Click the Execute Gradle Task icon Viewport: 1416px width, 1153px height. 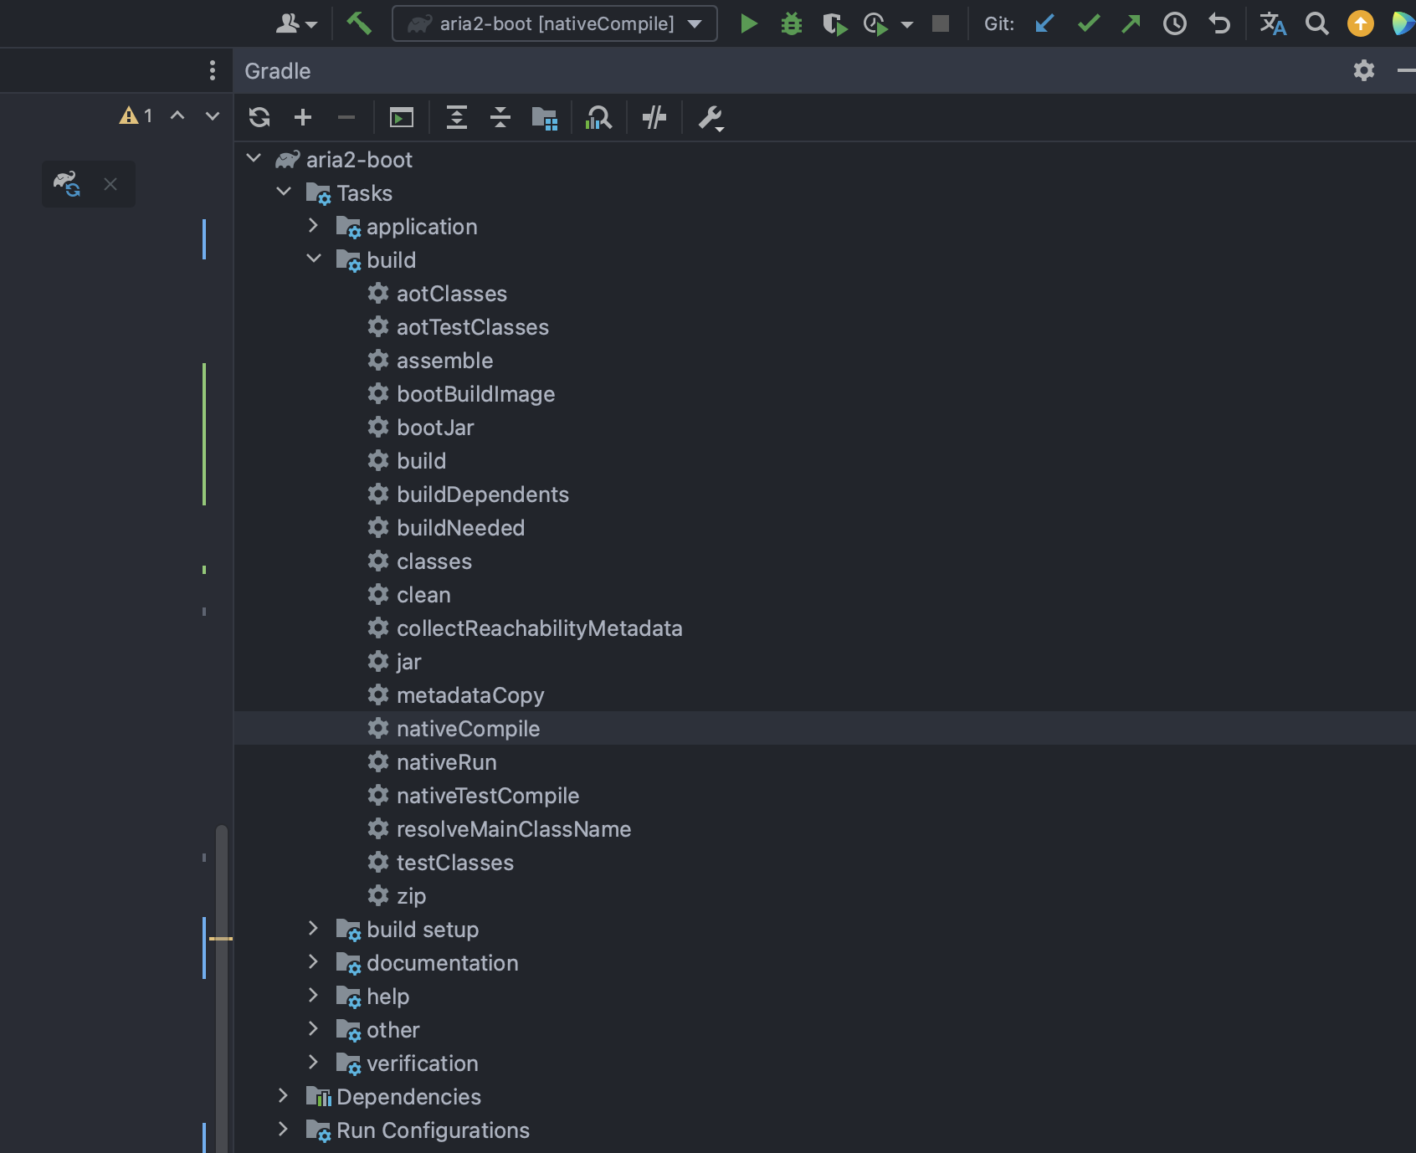tap(402, 117)
